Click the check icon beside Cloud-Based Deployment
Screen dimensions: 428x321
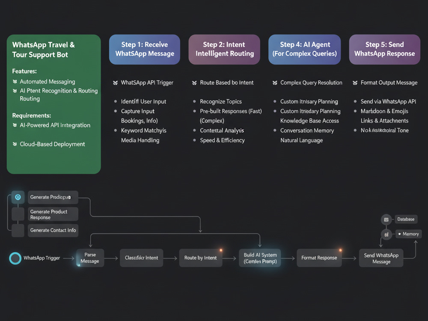[15, 144]
